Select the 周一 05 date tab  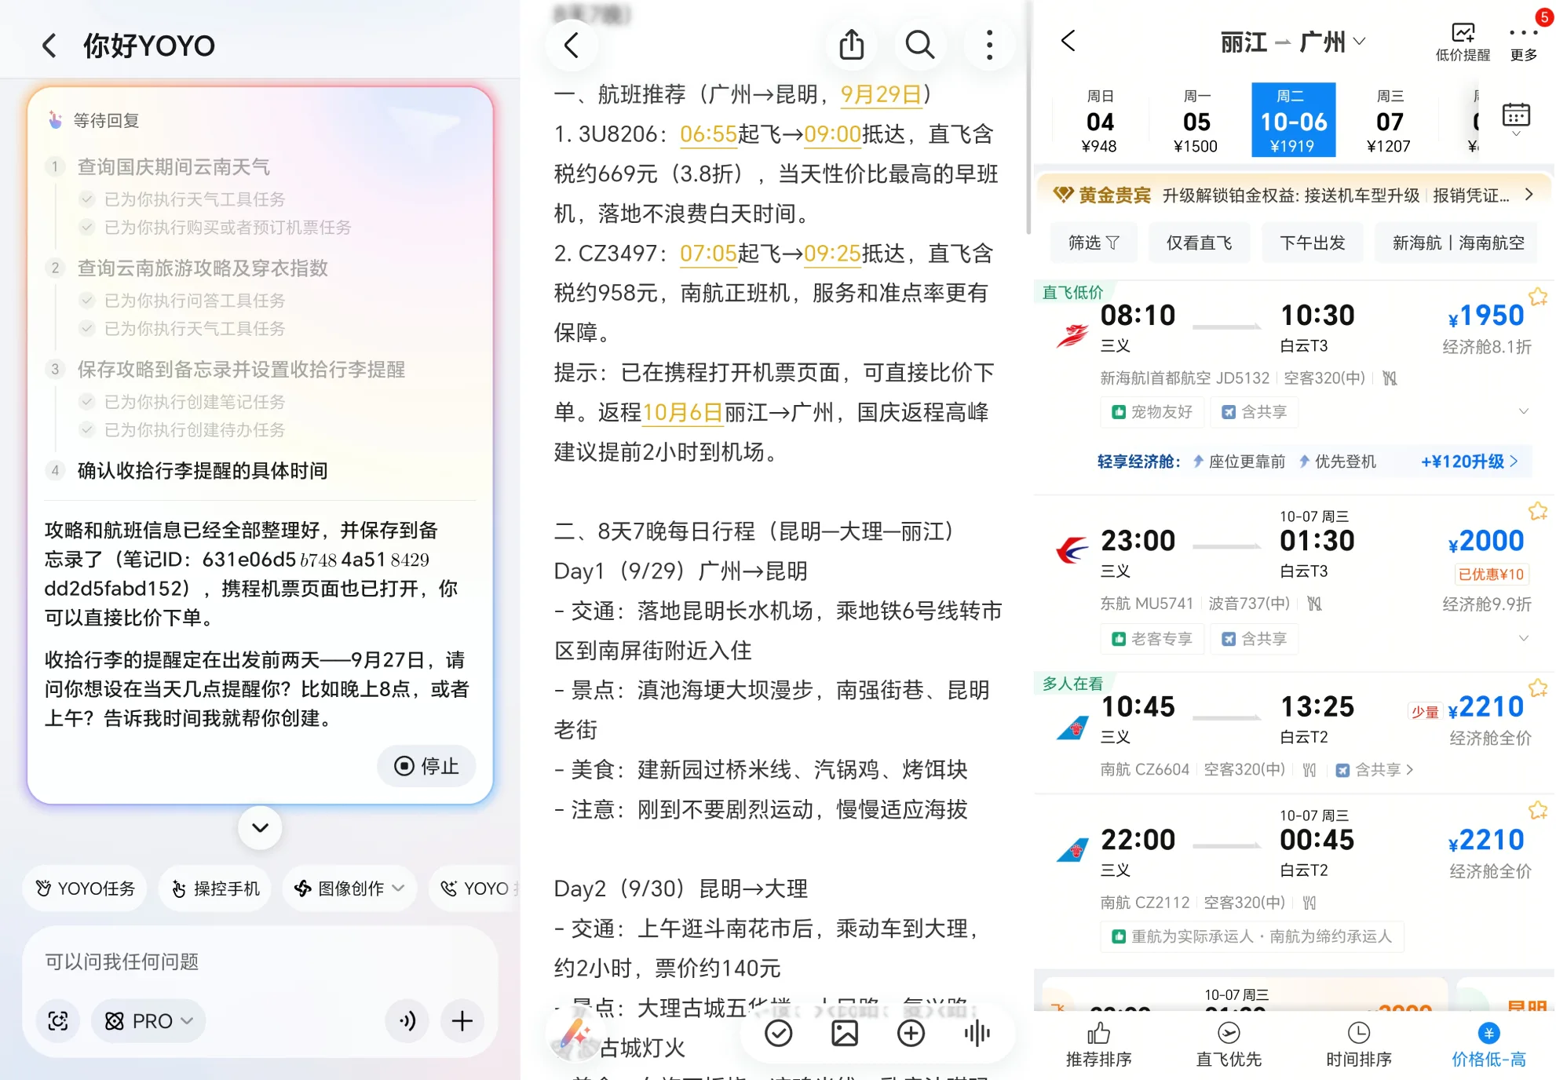click(1196, 120)
